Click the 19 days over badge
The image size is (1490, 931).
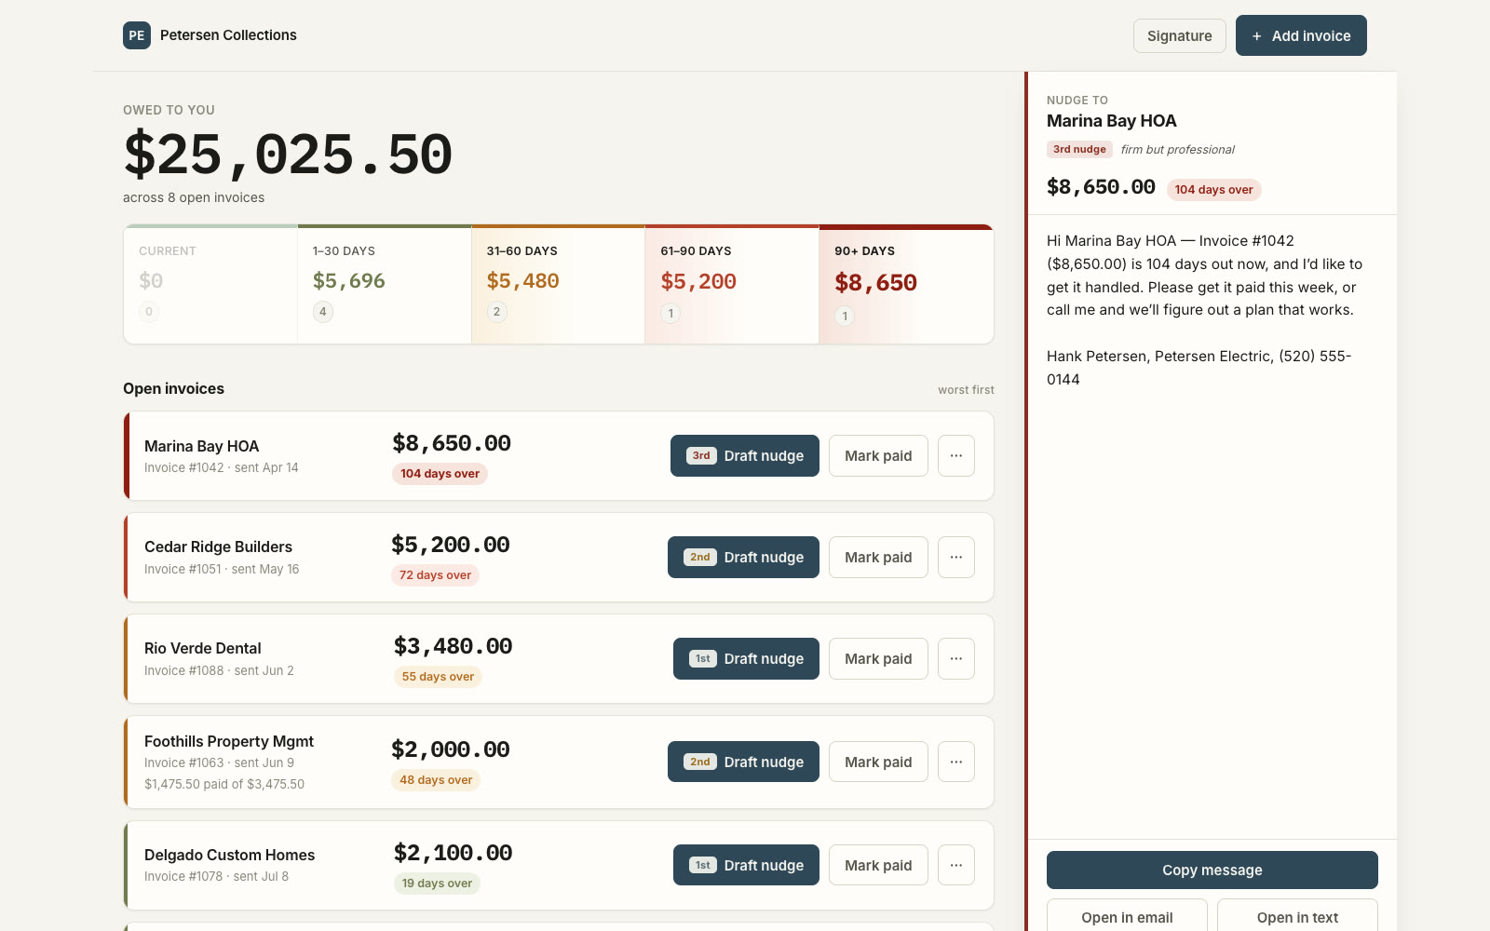(x=437, y=884)
